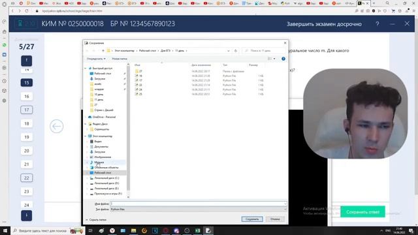The width and height of the screenshot is (418, 235).
Task: Select OneDrive - Personal in the navigation pane
Action: (x=104, y=117)
